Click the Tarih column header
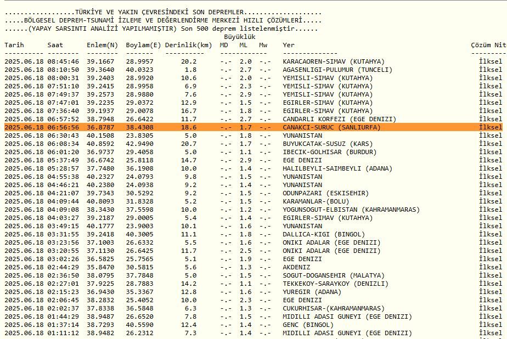 coord(14,45)
